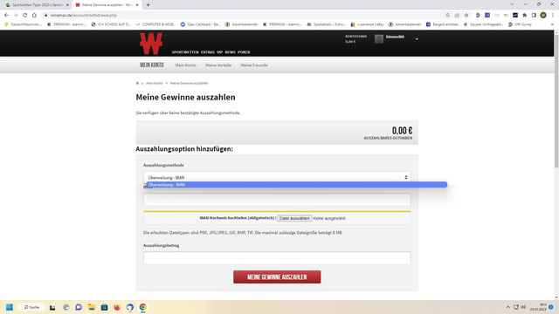Viewport: 559px width, 314px height.
Task: Open new browser tab with plus
Action: 148,5
